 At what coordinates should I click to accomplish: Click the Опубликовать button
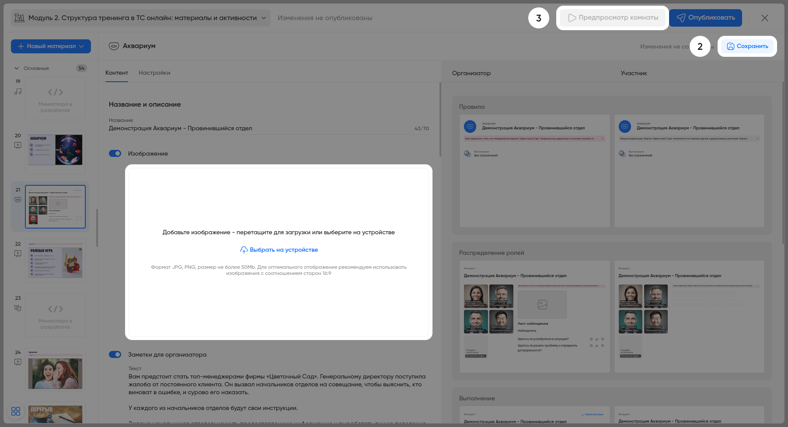(x=705, y=18)
